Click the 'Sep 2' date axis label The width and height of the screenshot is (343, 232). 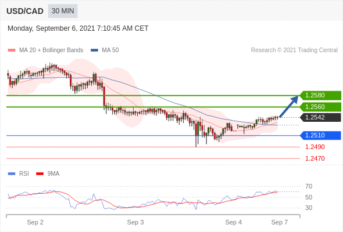click(x=35, y=222)
